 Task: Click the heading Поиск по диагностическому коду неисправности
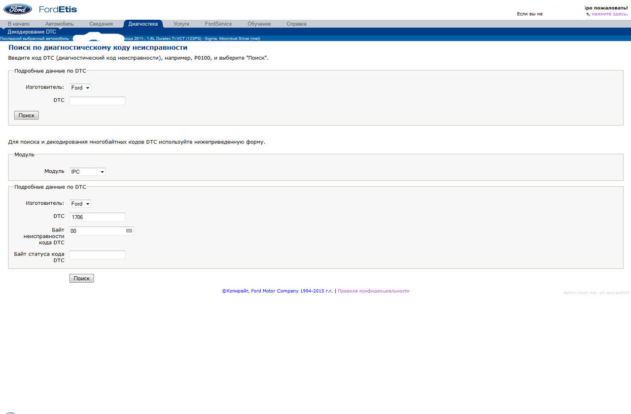[x=98, y=47]
